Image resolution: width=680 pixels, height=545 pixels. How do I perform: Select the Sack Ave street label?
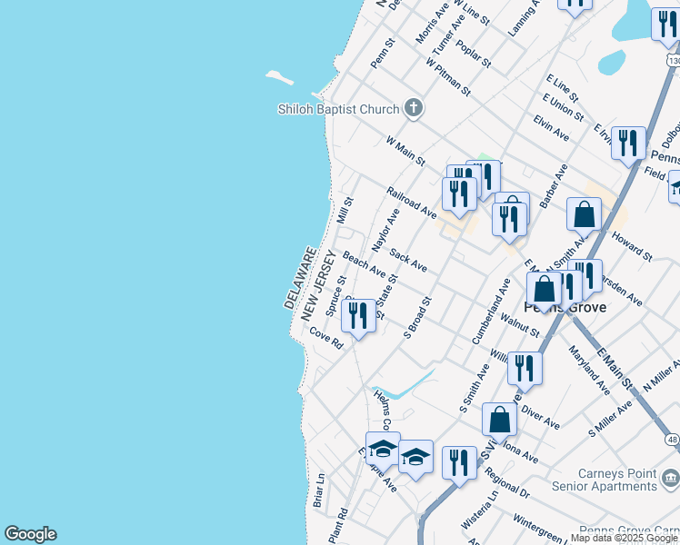(x=408, y=260)
